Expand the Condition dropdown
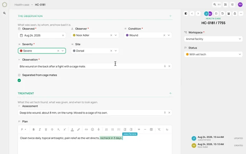 [x=169, y=35]
